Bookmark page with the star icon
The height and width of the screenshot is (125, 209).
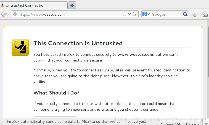[125, 14]
